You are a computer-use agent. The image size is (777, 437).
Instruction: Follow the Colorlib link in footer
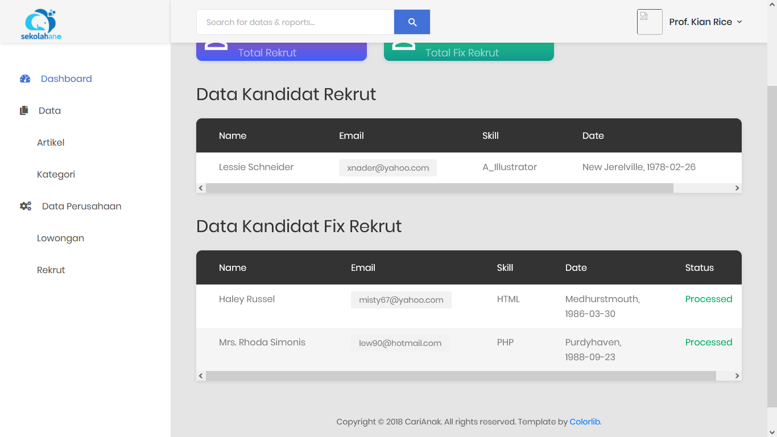585,422
